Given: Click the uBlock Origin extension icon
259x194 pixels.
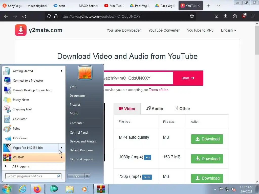Looking at the screenshot, I should [x=244, y=16].
